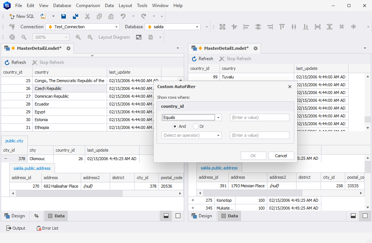
Task: Open the Equals operator dropdown
Action: coord(218,117)
